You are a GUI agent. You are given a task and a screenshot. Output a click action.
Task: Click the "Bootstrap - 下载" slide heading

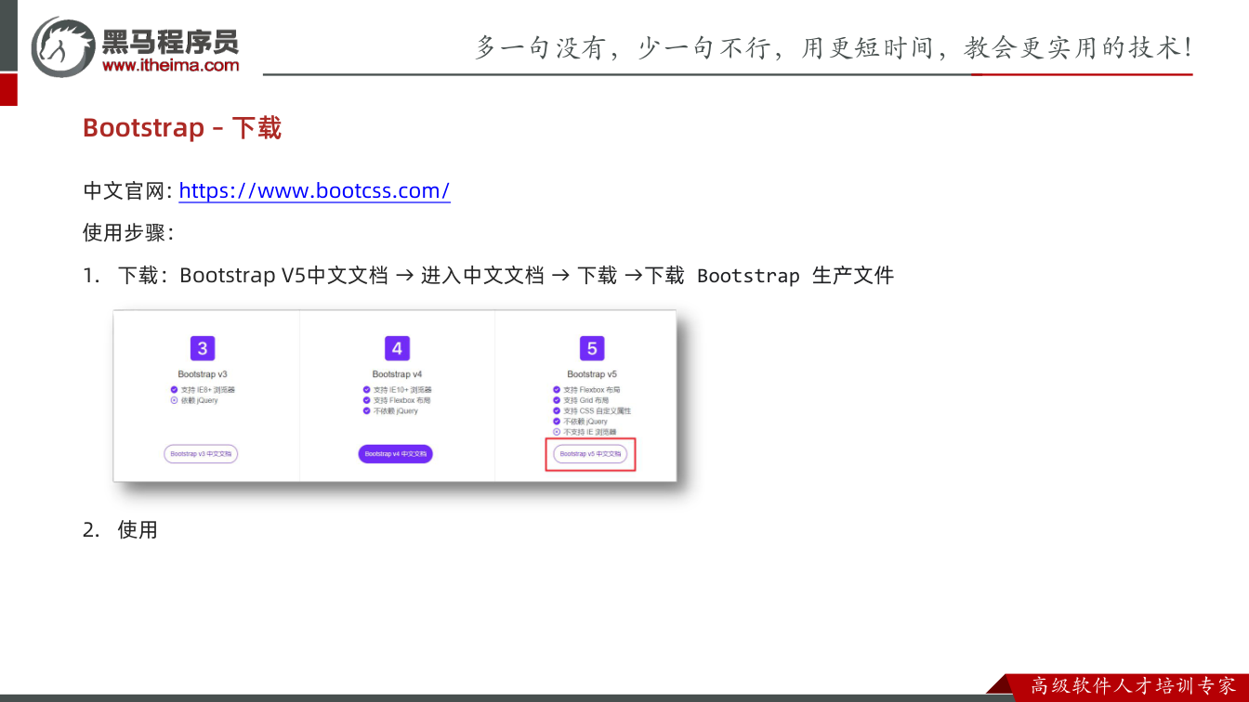pyautogui.click(x=182, y=127)
